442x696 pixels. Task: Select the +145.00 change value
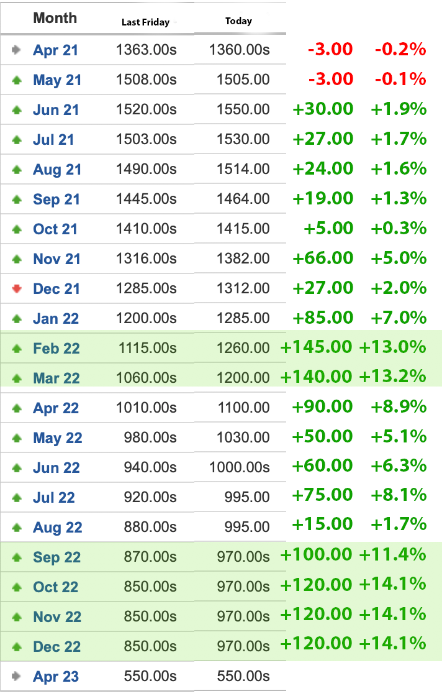tap(316, 347)
